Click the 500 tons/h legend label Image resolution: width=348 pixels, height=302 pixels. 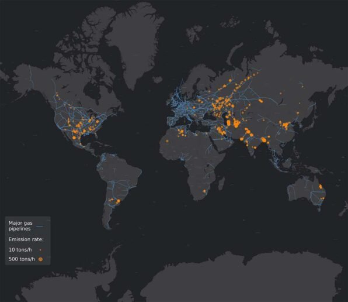[22, 259]
